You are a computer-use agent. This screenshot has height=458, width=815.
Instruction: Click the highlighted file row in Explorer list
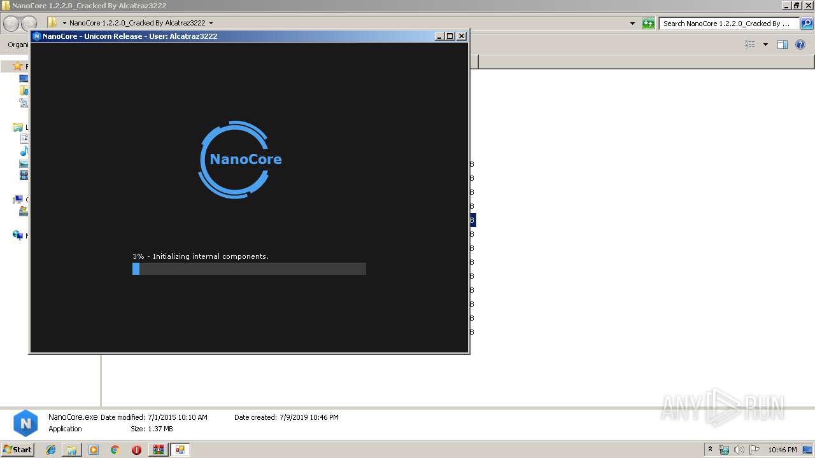click(x=473, y=220)
